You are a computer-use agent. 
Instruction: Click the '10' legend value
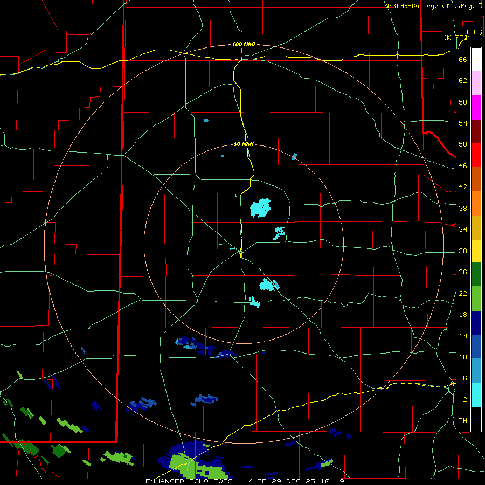(x=463, y=357)
